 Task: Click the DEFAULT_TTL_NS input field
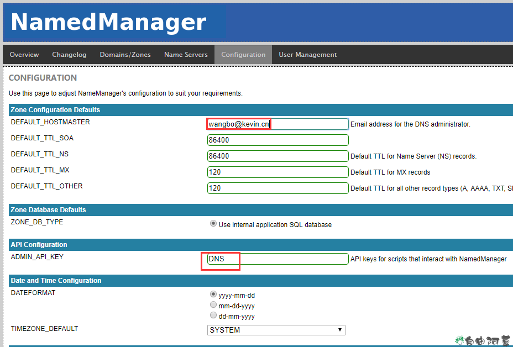[x=278, y=156]
